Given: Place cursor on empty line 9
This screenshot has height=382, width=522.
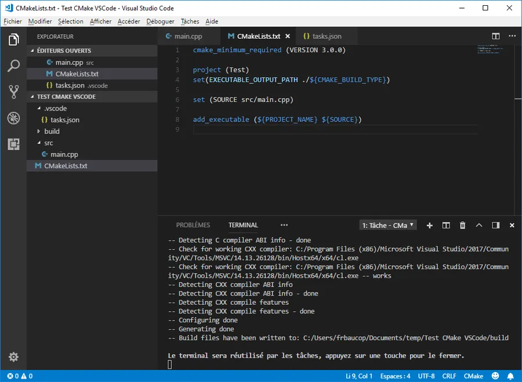Looking at the screenshot, I should (x=335, y=129).
